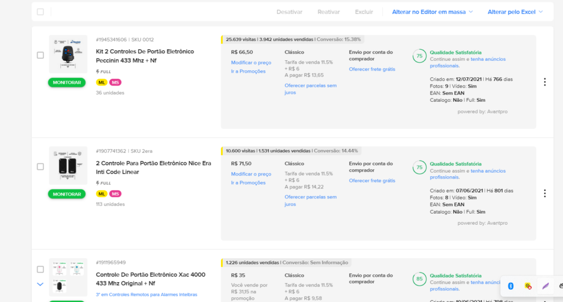Click Qualidade Satisfatória heading on Peccinin listing
The width and height of the screenshot is (563, 302).
click(456, 52)
